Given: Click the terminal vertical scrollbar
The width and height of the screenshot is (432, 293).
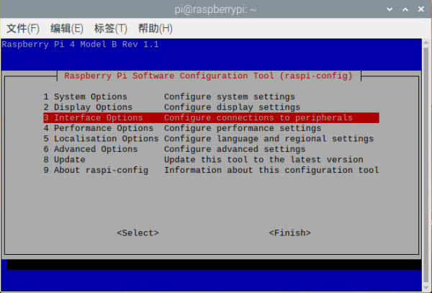Looking at the screenshot, I should coord(426,166).
